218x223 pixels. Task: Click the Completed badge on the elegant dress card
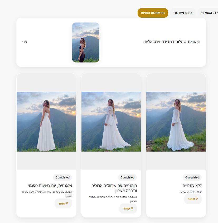coord(62,177)
